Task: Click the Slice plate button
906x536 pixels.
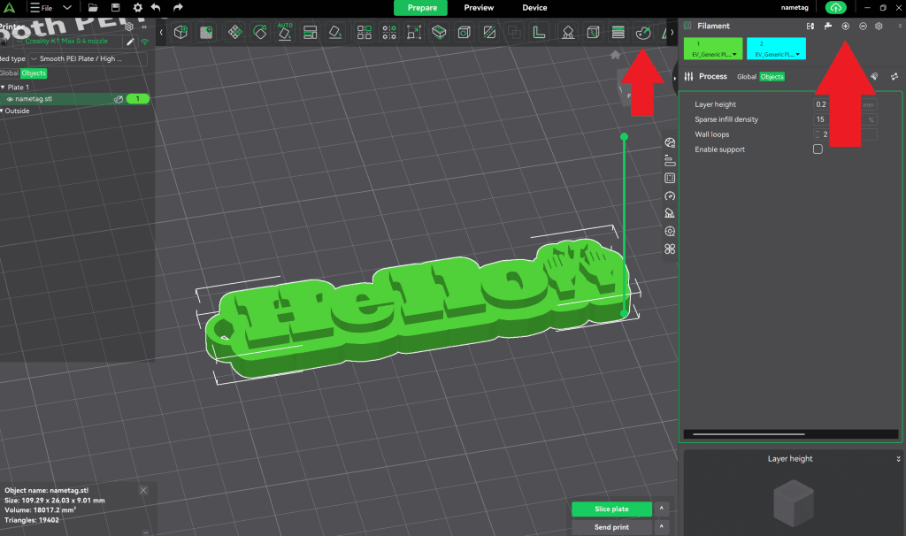Action: (611, 509)
